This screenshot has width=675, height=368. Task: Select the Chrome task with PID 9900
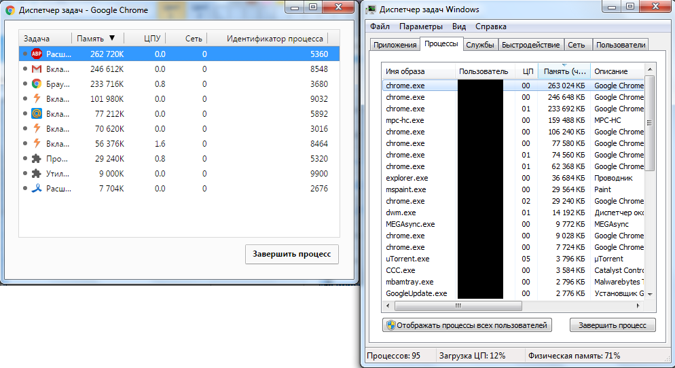pyautogui.click(x=179, y=173)
